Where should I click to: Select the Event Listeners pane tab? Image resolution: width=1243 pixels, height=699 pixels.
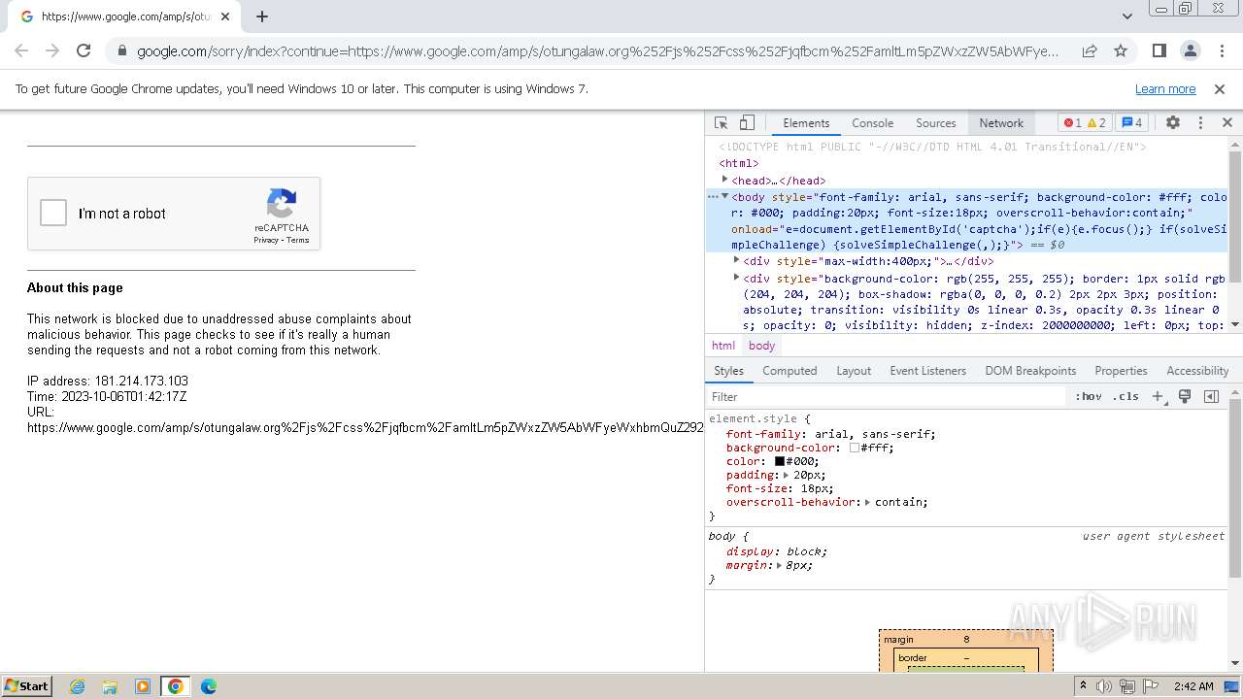coord(927,371)
